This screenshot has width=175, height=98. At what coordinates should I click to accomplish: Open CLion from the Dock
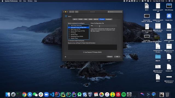(68, 94)
